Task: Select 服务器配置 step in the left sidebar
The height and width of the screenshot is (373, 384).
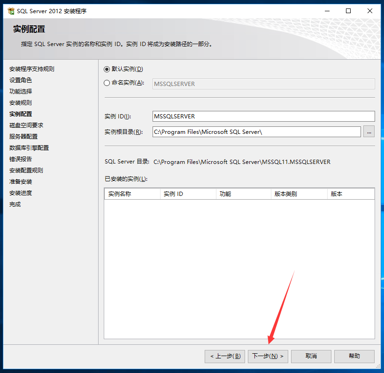Action: 23,137
